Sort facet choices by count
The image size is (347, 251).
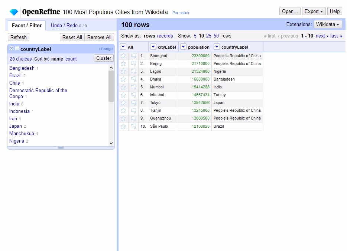pyautogui.click(x=71, y=59)
